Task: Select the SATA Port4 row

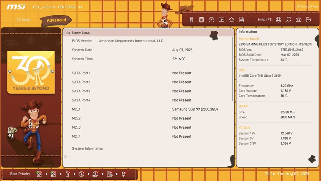Action: click(x=148, y=100)
